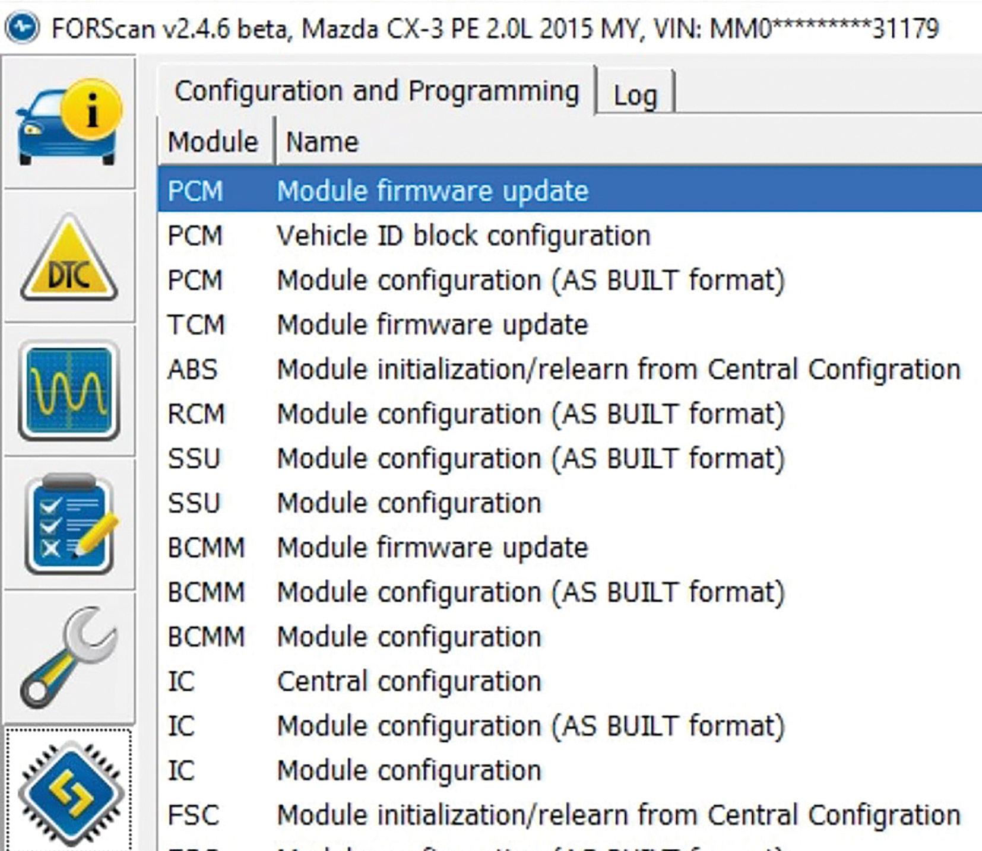Screen dimensions: 982x851
Task: Select IC Central configuration entry
Action: tap(408, 681)
